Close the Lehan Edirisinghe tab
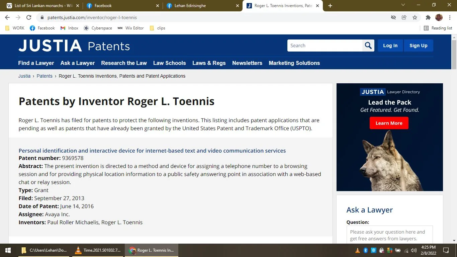Image resolution: width=457 pixels, height=257 pixels. pyautogui.click(x=238, y=6)
